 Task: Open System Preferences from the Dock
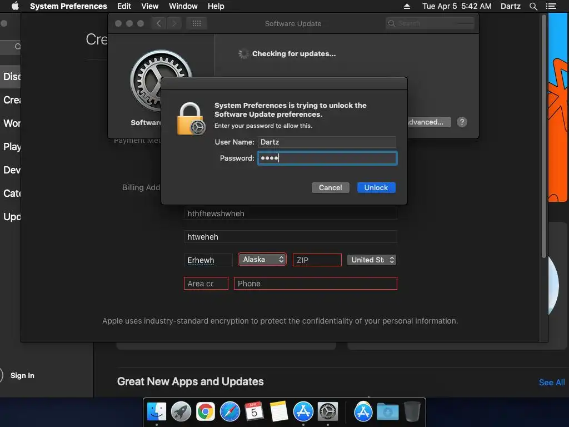click(328, 412)
